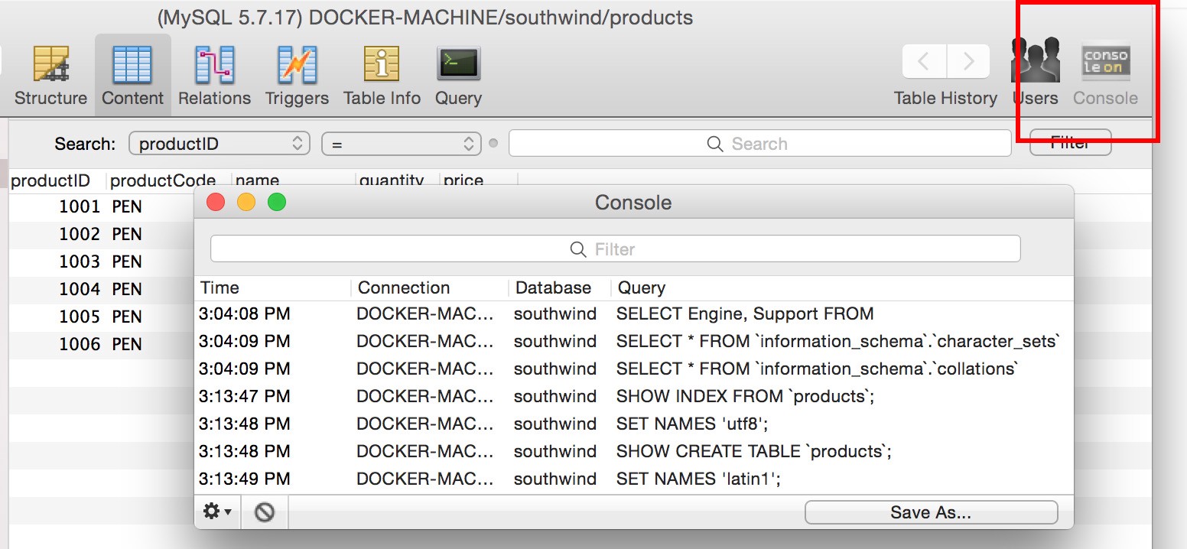Open the Relations view
The height and width of the screenshot is (549, 1187).
click(x=214, y=75)
